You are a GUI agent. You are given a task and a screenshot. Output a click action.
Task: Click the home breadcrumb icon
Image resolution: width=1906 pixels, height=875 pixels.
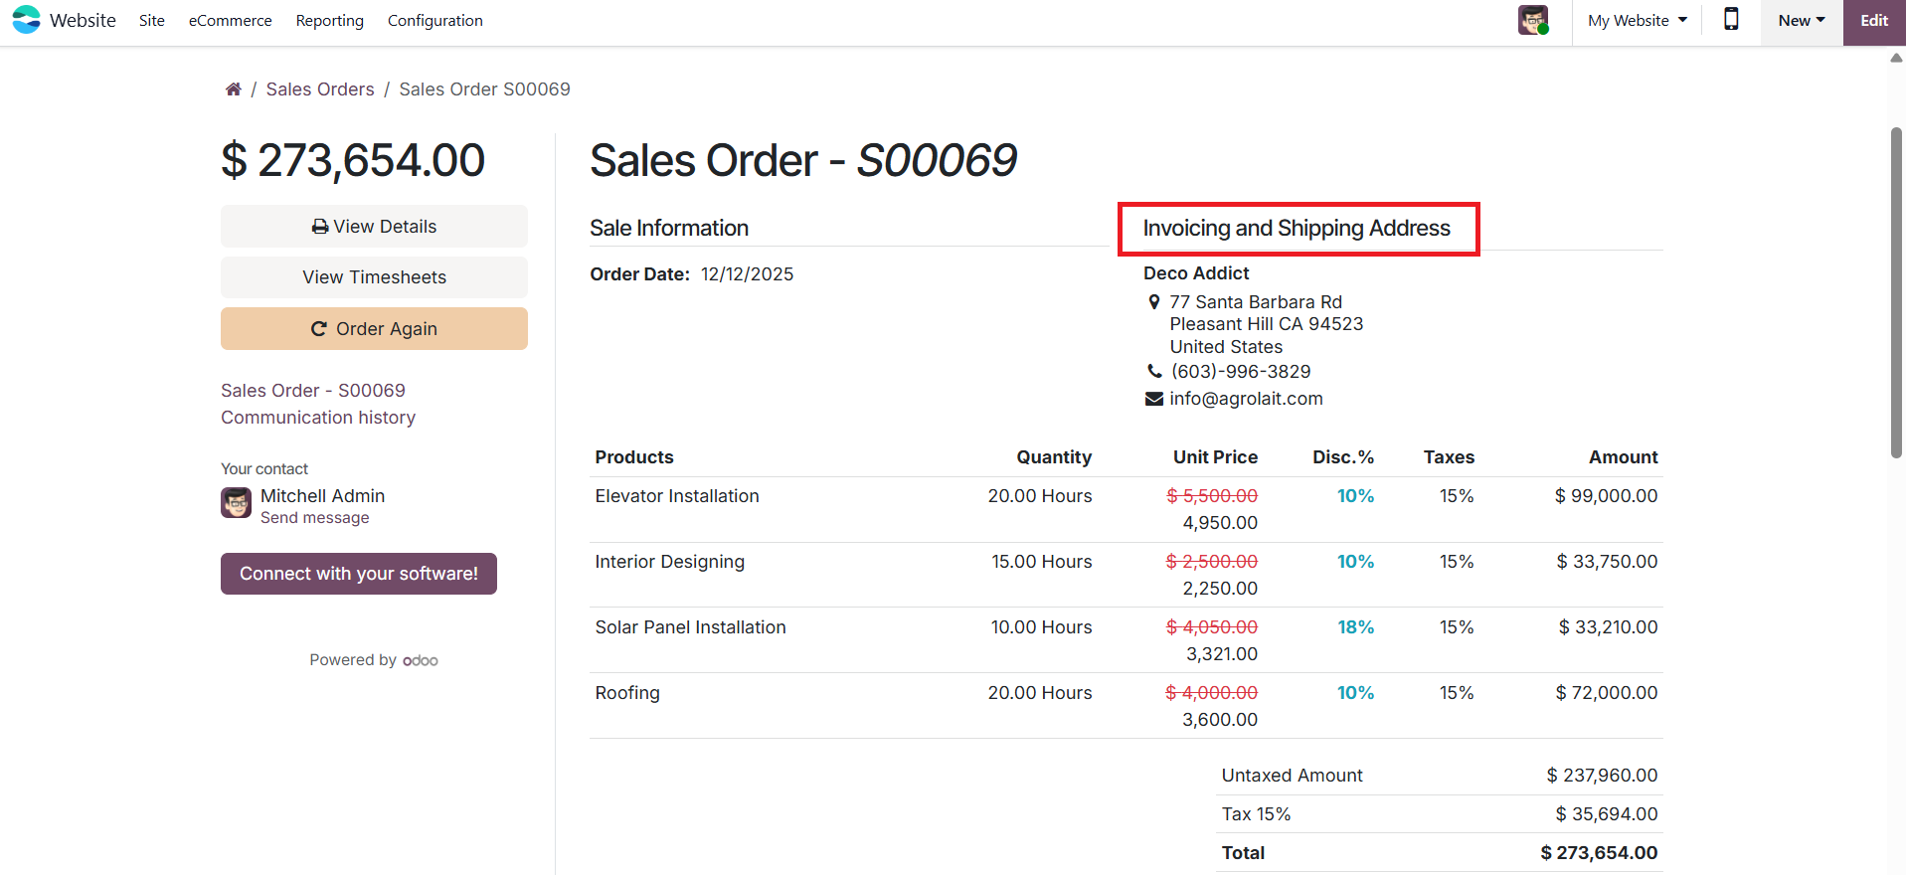tap(234, 89)
